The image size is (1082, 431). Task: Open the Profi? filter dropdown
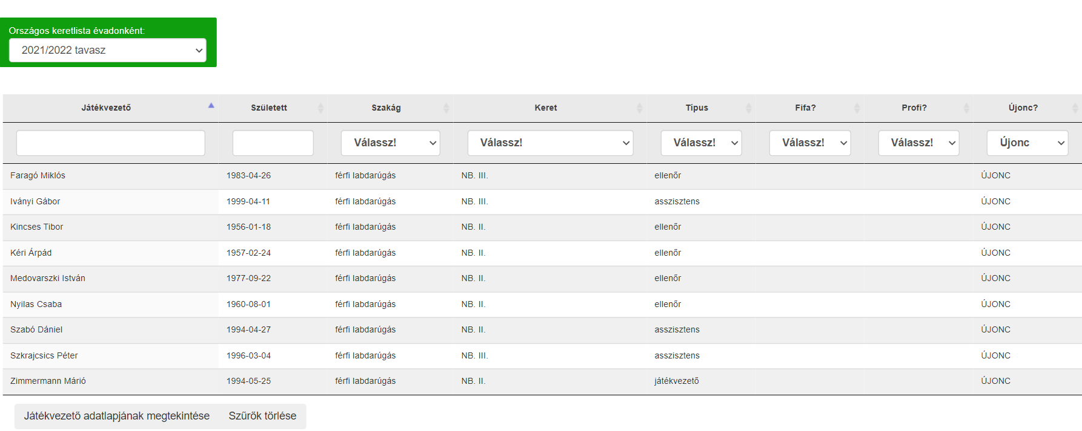[918, 143]
